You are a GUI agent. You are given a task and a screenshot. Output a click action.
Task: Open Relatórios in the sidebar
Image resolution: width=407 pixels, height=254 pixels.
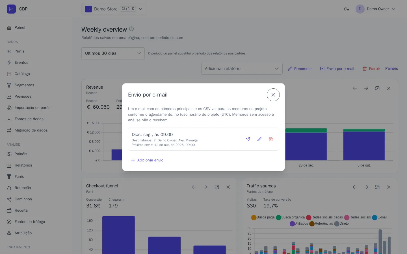pos(36,165)
